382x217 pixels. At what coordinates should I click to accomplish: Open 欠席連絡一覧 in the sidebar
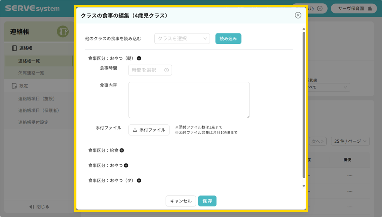[31, 73]
